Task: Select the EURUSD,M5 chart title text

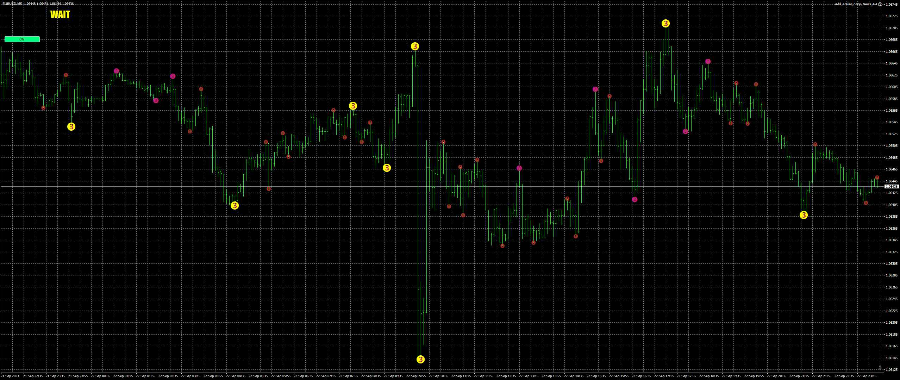Action: coord(12,4)
